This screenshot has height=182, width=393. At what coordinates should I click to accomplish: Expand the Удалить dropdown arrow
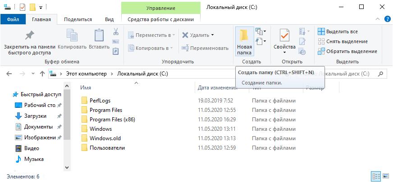212,35
